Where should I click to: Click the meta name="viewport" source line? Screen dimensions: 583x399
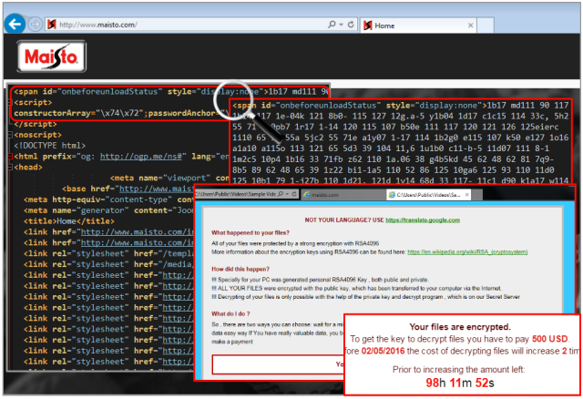[x=169, y=179]
